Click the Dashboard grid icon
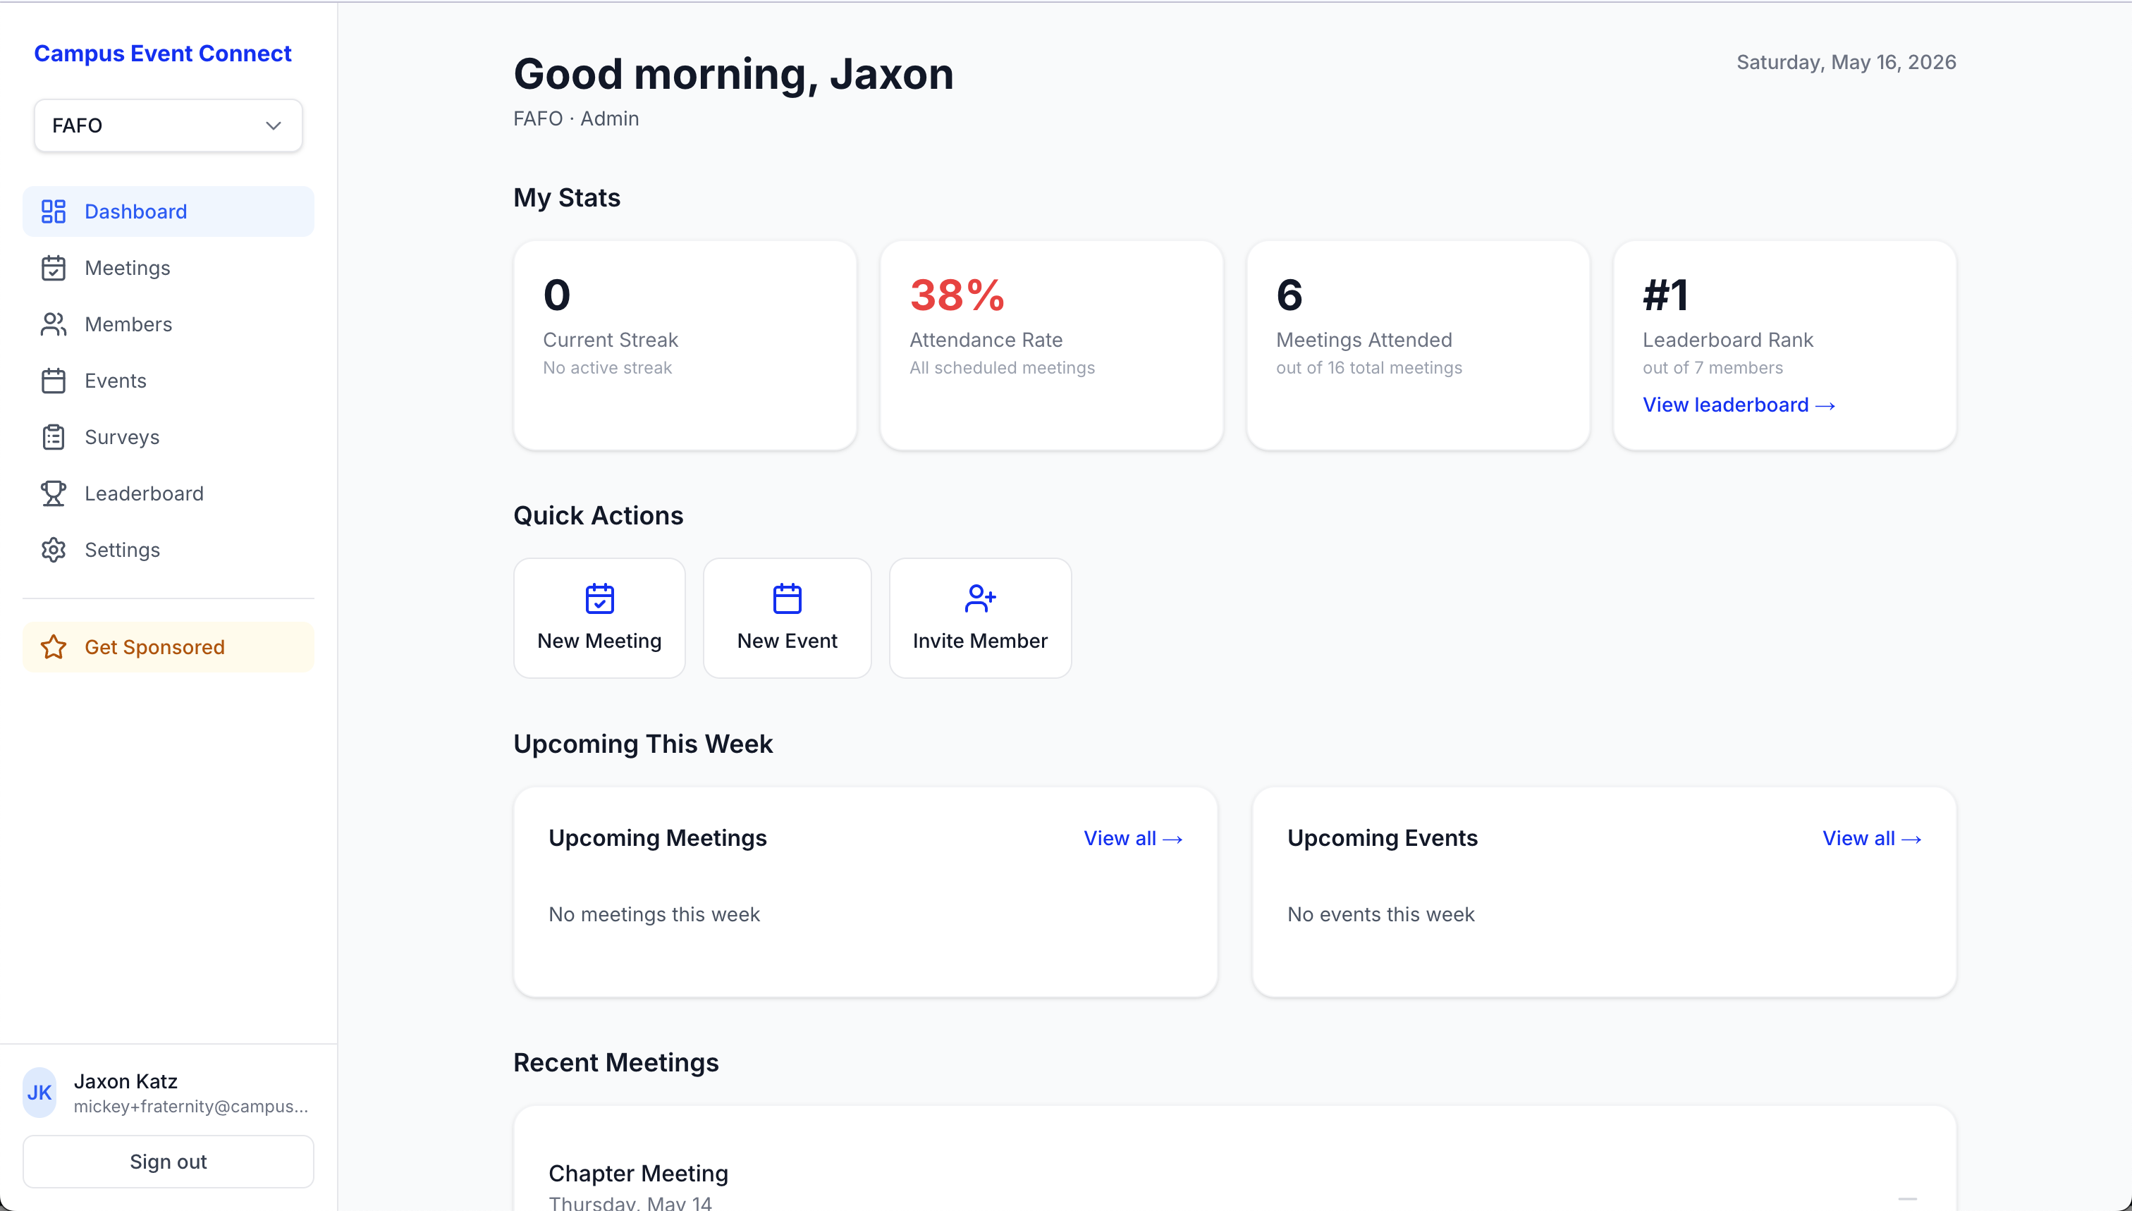The width and height of the screenshot is (2132, 1211). coord(54,211)
